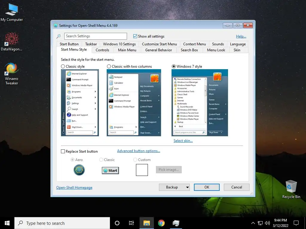Viewport: 306px width, 229px height.
Task: Click the Classic two columns preview image
Action: click(x=134, y=103)
